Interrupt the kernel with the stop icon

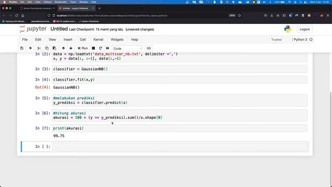click(93, 48)
